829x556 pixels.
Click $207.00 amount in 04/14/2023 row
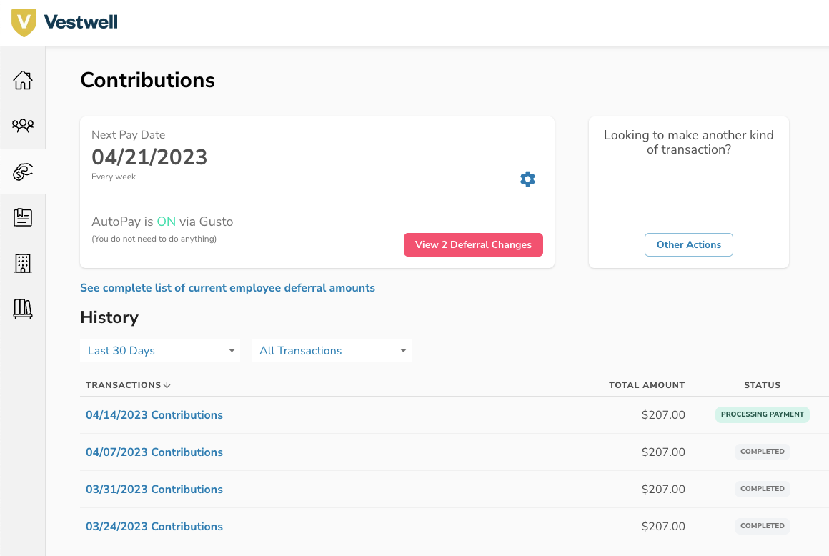pos(663,415)
